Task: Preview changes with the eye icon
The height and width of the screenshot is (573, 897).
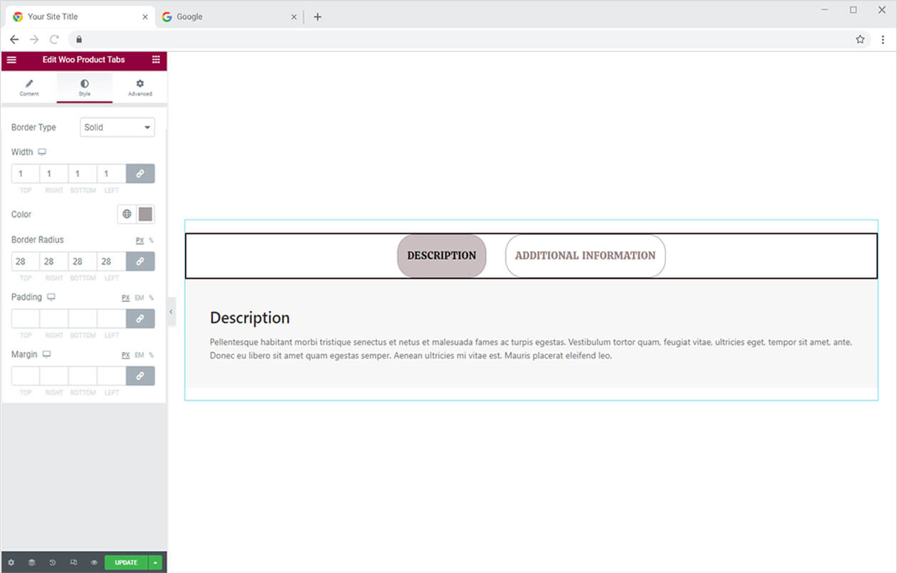Action: [x=93, y=562]
